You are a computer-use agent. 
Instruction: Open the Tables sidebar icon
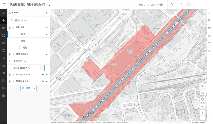3,28
